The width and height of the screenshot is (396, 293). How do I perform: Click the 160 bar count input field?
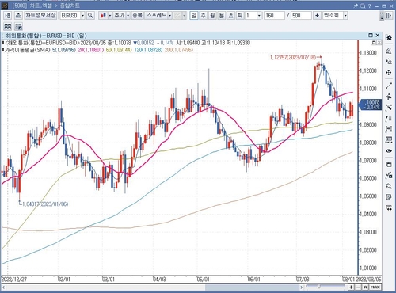(x=274, y=16)
